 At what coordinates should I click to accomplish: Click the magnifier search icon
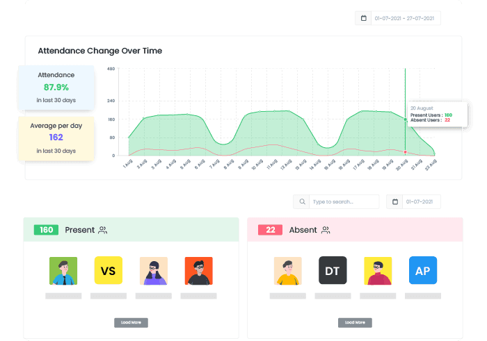coord(301,202)
